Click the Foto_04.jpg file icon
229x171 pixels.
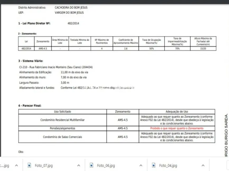pyautogui.click(x=154, y=165)
